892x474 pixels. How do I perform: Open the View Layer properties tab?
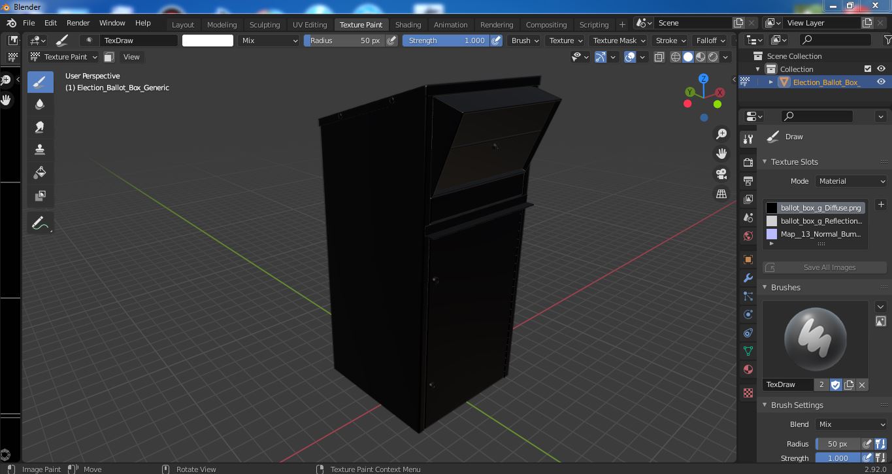pos(748,199)
